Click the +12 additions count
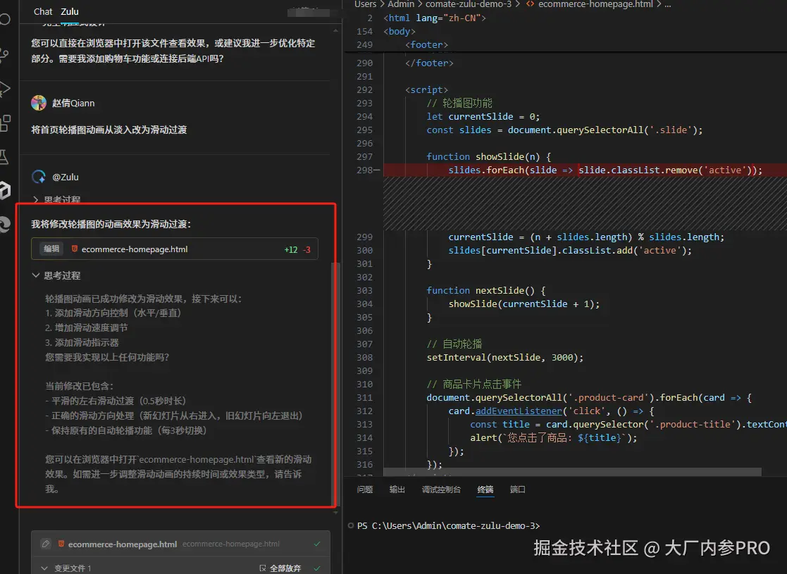Screen dimensions: 787x574 290,249
